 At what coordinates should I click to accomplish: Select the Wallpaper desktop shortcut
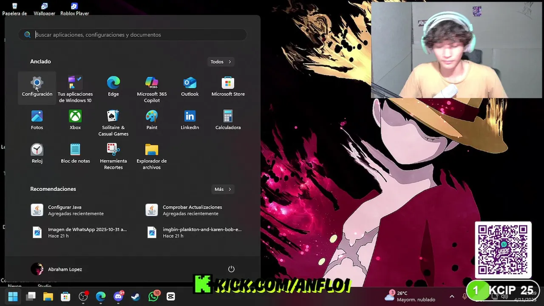pos(44,9)
